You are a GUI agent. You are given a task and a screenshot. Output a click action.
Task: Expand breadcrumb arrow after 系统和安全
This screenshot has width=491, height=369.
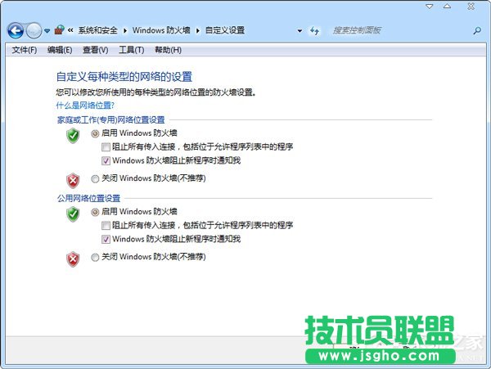(x=125, y=31)
